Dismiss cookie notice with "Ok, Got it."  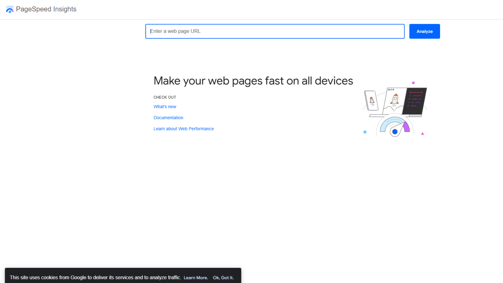[223, 277]
